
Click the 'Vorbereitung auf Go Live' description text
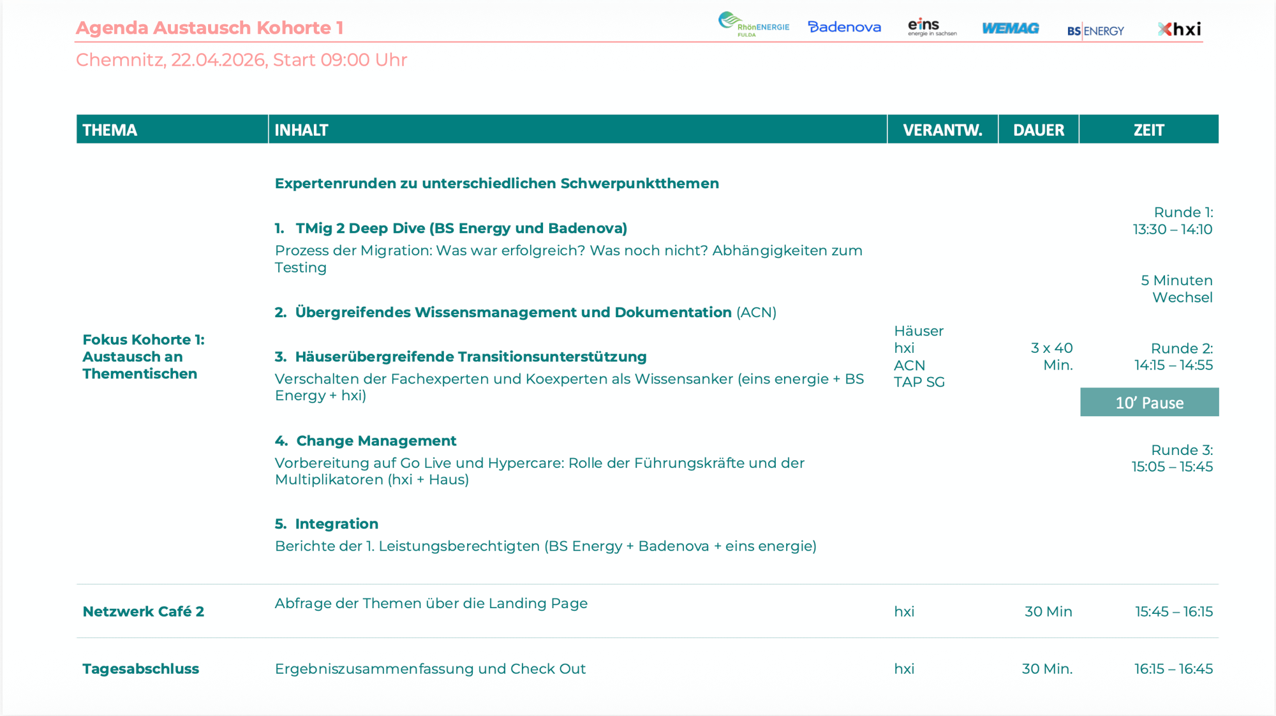540,472
